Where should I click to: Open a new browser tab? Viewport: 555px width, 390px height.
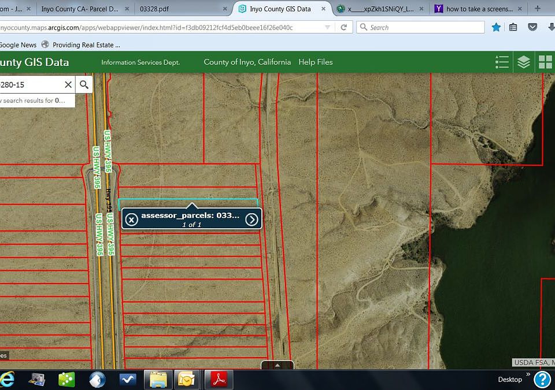538,9
